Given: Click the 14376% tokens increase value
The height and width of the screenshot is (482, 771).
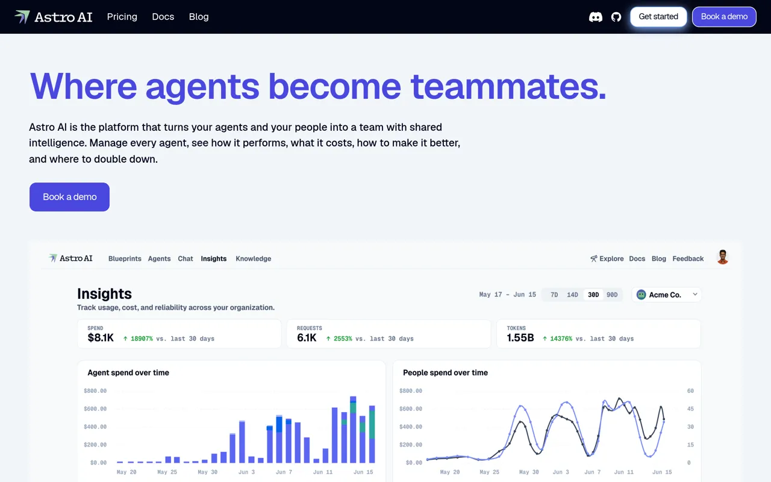Looking at the screenshot, I should point(557,339).
